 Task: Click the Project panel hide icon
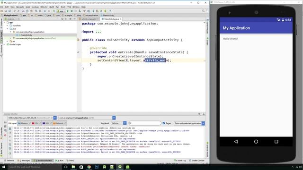75,19
